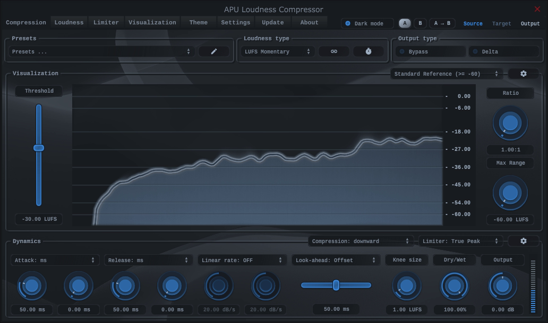Click the link chain icon in Loudness type
The width and height of the screenshot is (548, 323).
[x=334, y=51]
